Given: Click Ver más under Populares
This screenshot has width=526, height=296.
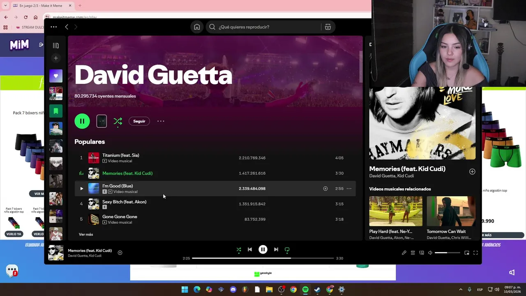Looking at the screenshot, I should pos(86,234).
